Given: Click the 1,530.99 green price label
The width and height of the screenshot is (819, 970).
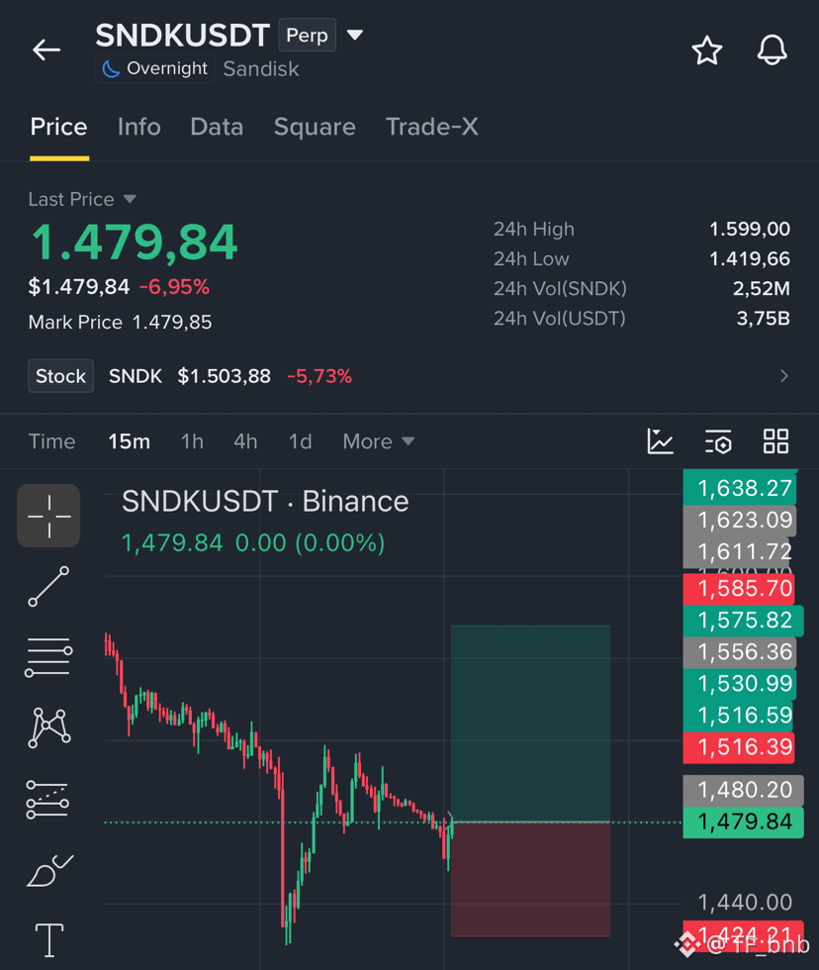Looking at the screenshot, I should tap(740, 684).
